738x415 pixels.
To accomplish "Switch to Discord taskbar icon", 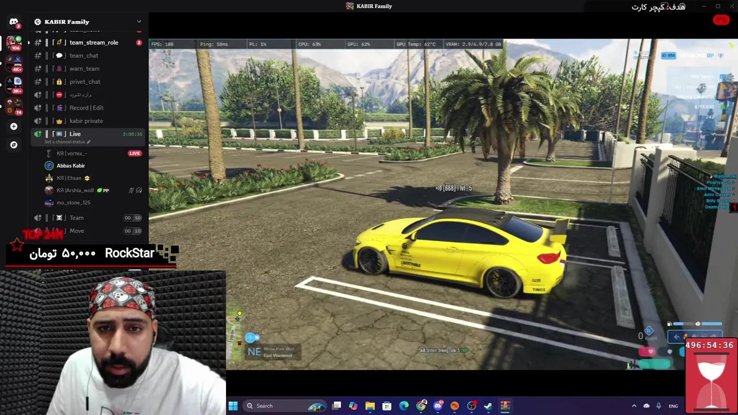I will [438, 406].
